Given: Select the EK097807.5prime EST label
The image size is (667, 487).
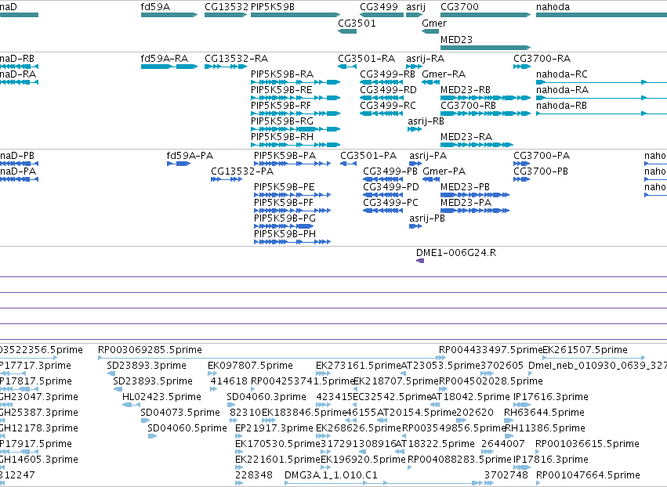Looking at the screenshot, I should pos(250,366).
